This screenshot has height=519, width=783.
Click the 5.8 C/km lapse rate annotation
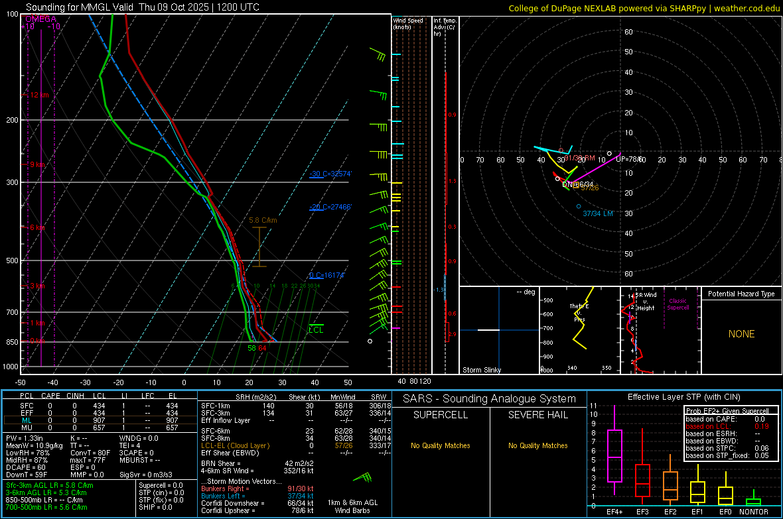263,220
